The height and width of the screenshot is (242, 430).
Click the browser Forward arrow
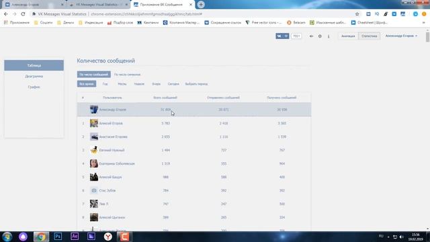14,14
